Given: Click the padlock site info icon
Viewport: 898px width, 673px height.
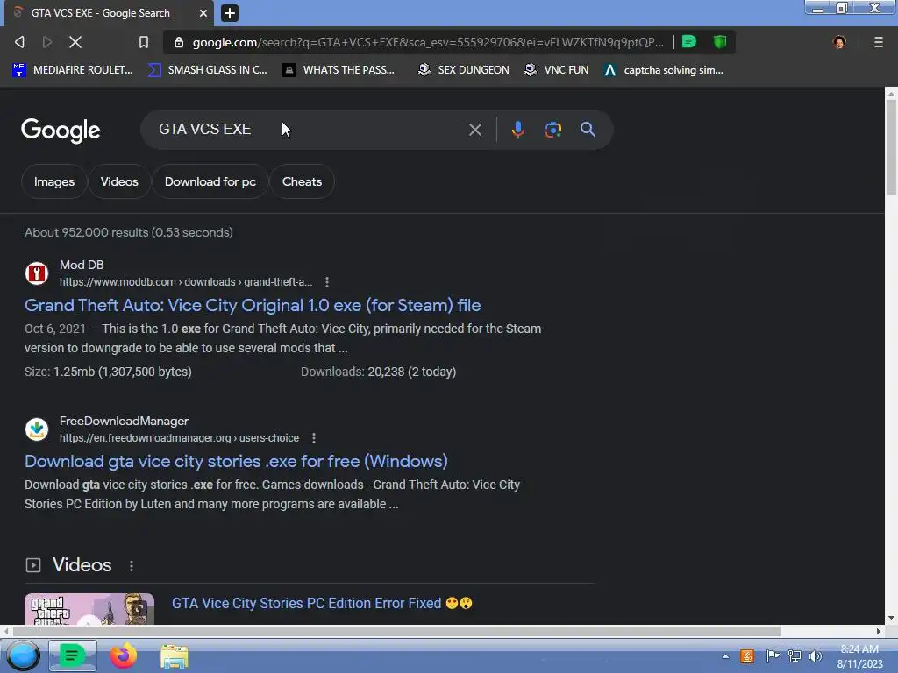Looking at the screenshot, I should (x=179, y=42).
